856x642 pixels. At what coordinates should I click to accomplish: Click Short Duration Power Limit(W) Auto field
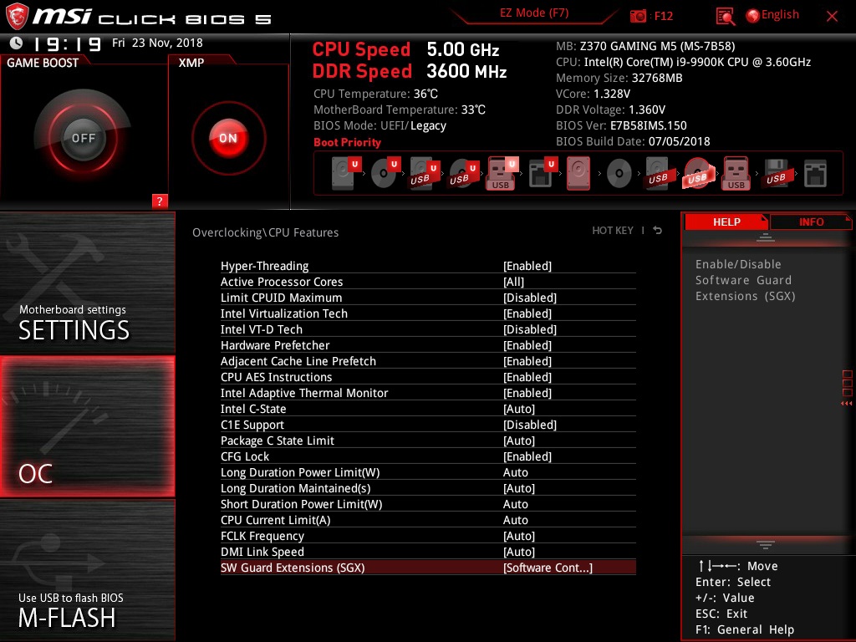pos(515,504)
